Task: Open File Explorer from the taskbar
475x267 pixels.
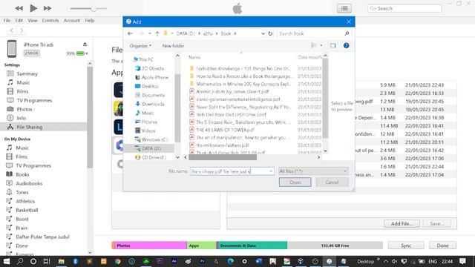Action: (x=61, y=261)
